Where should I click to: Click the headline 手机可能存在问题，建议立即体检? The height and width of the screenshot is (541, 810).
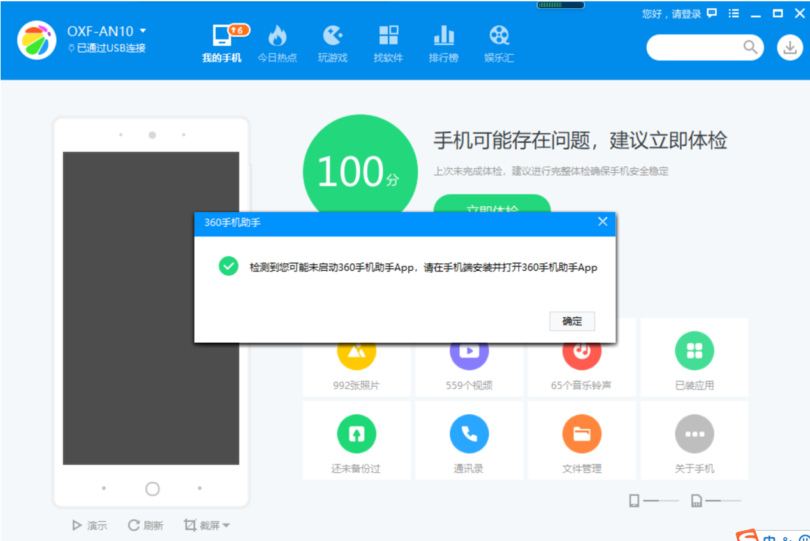tap(580, 140)
